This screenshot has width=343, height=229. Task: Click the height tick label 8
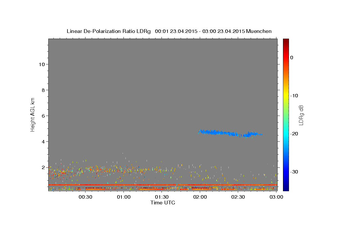pyautogui.click(x=43, y=90)
